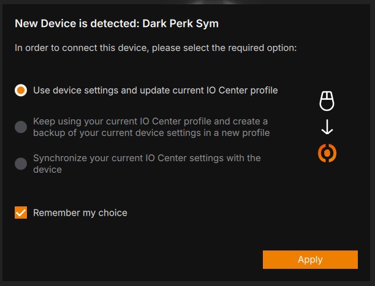Screen dimensions: 375x286
Task: Choose the "Keep using your current IO Center profile" radio
Action: coord(21,127)
